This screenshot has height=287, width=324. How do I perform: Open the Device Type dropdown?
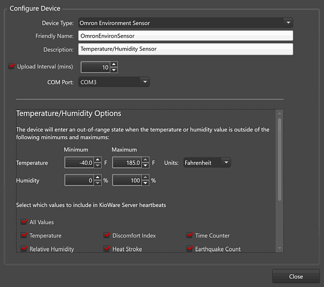(x=185, y=23)
